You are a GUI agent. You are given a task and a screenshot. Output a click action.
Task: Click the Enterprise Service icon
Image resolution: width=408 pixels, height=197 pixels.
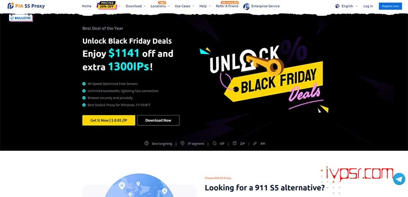point(246,6)
